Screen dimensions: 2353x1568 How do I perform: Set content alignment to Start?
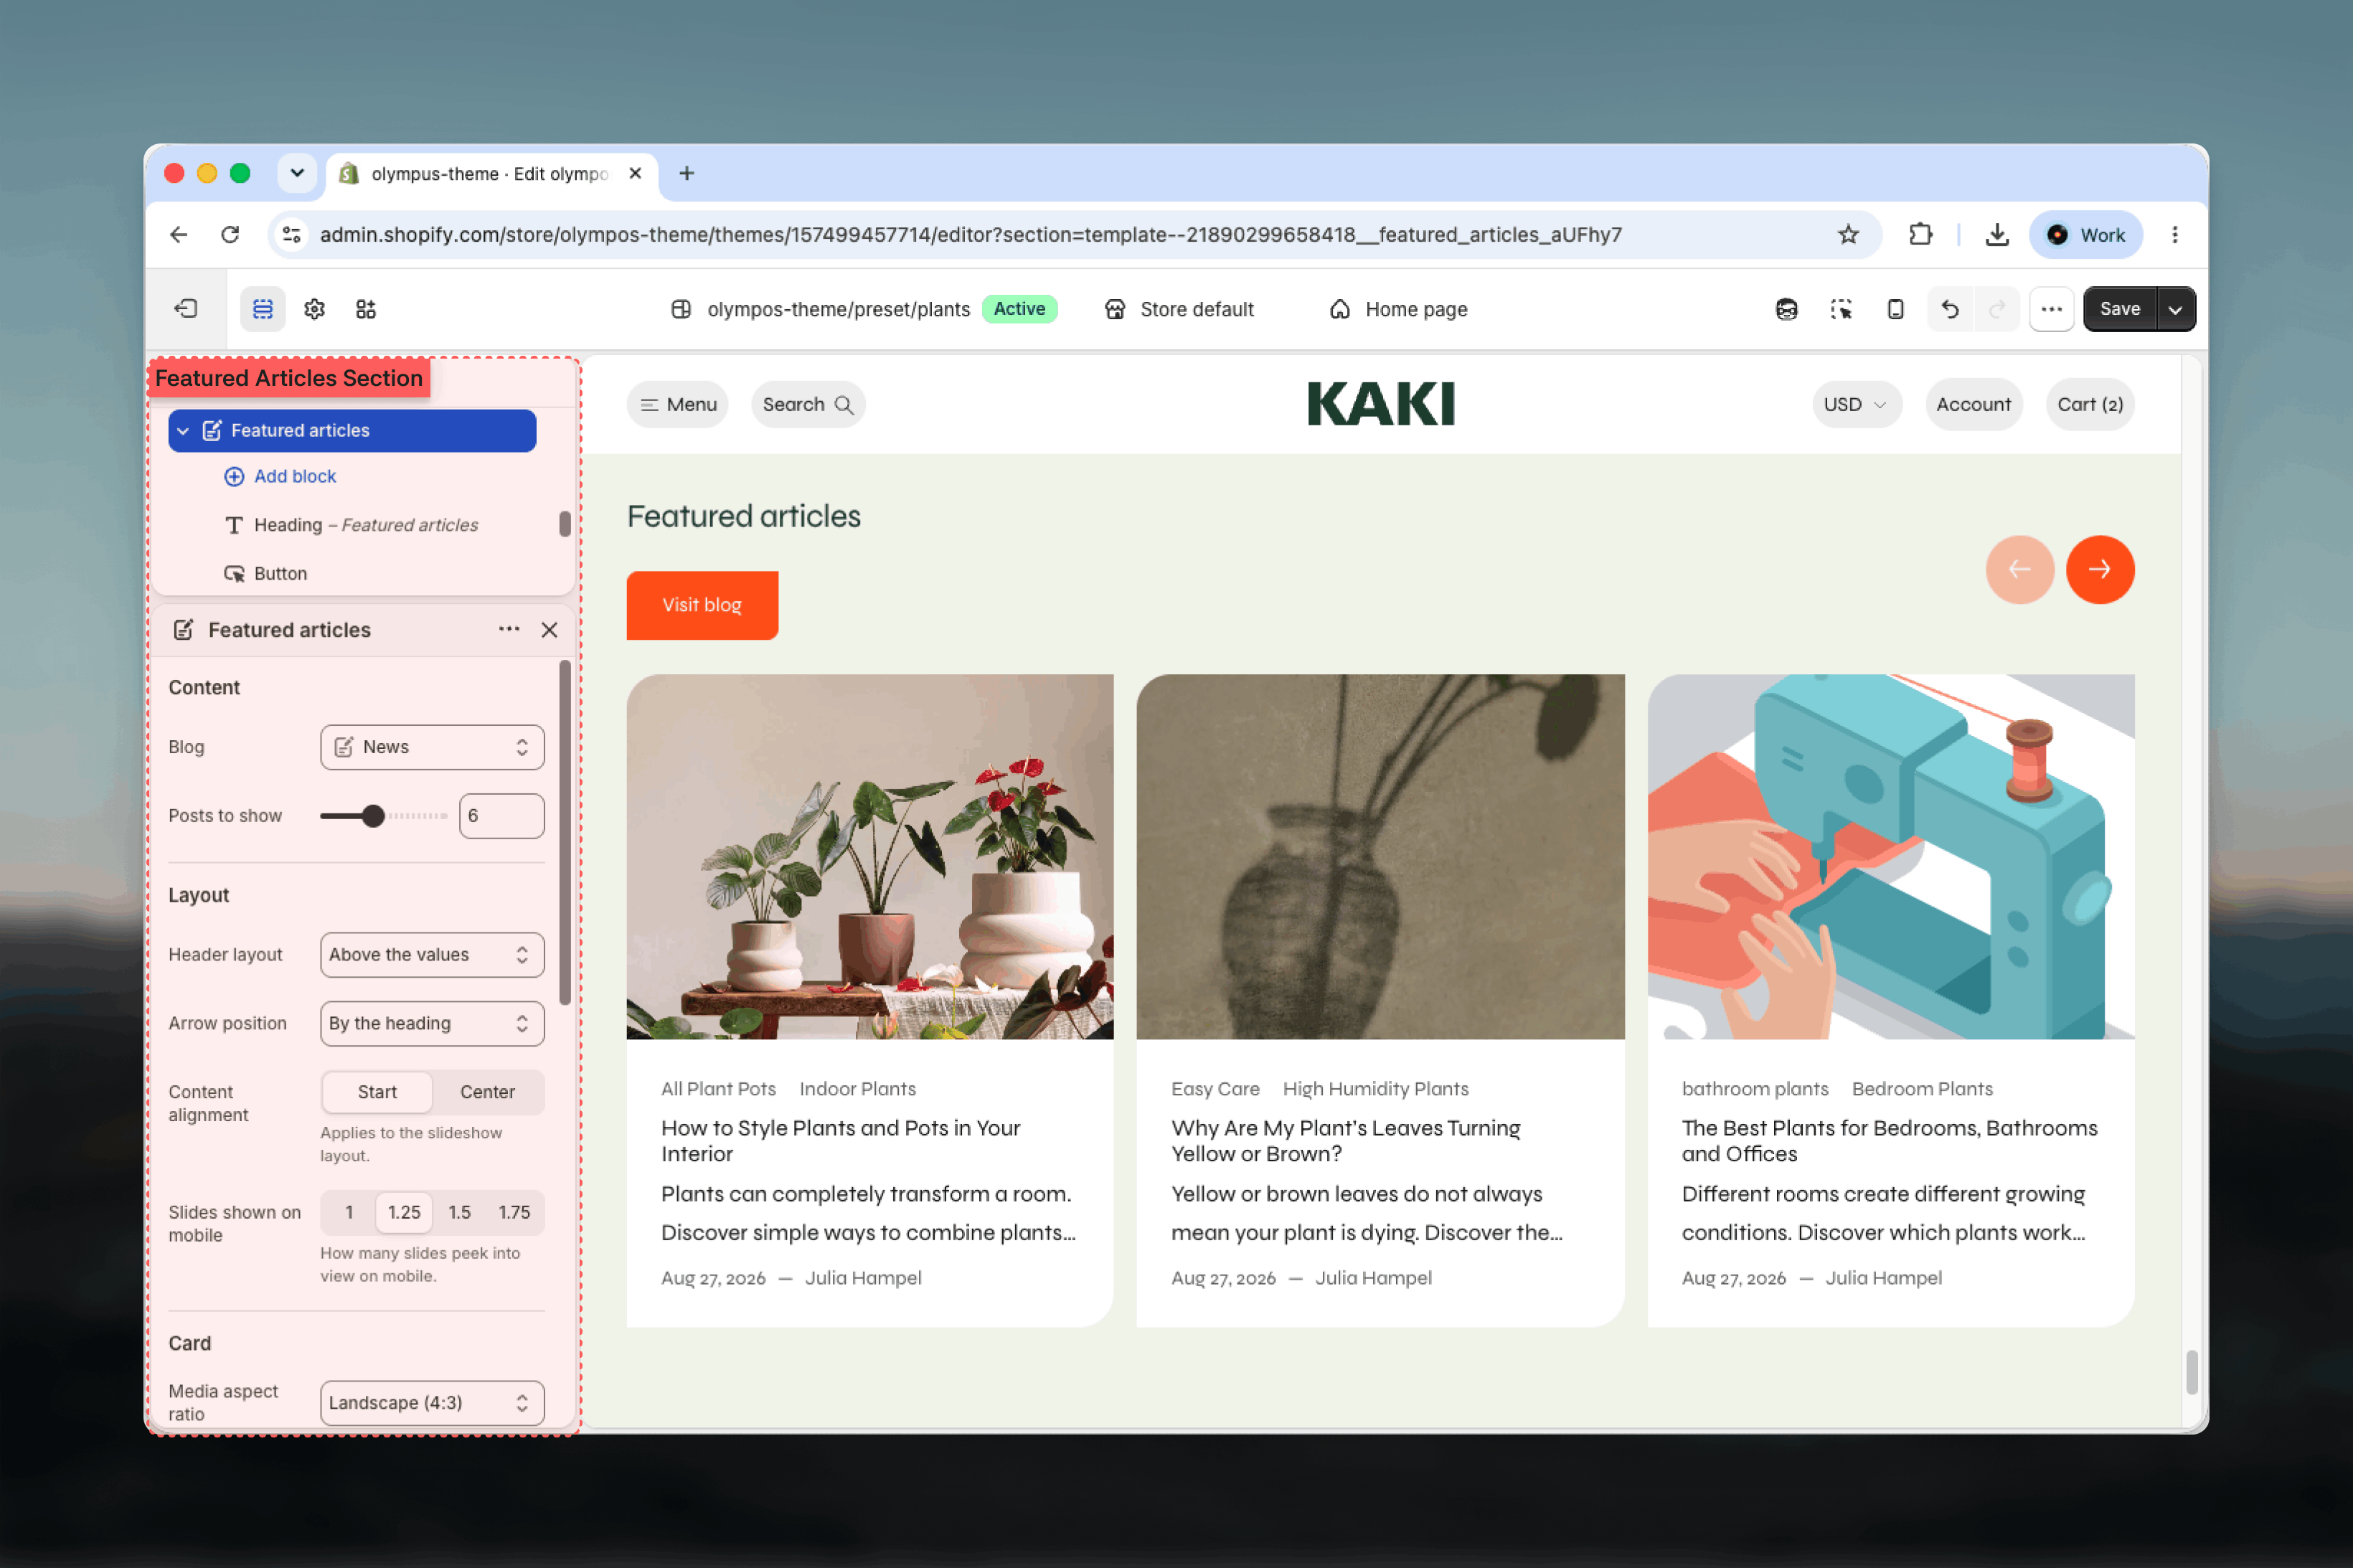point(377,1092)
